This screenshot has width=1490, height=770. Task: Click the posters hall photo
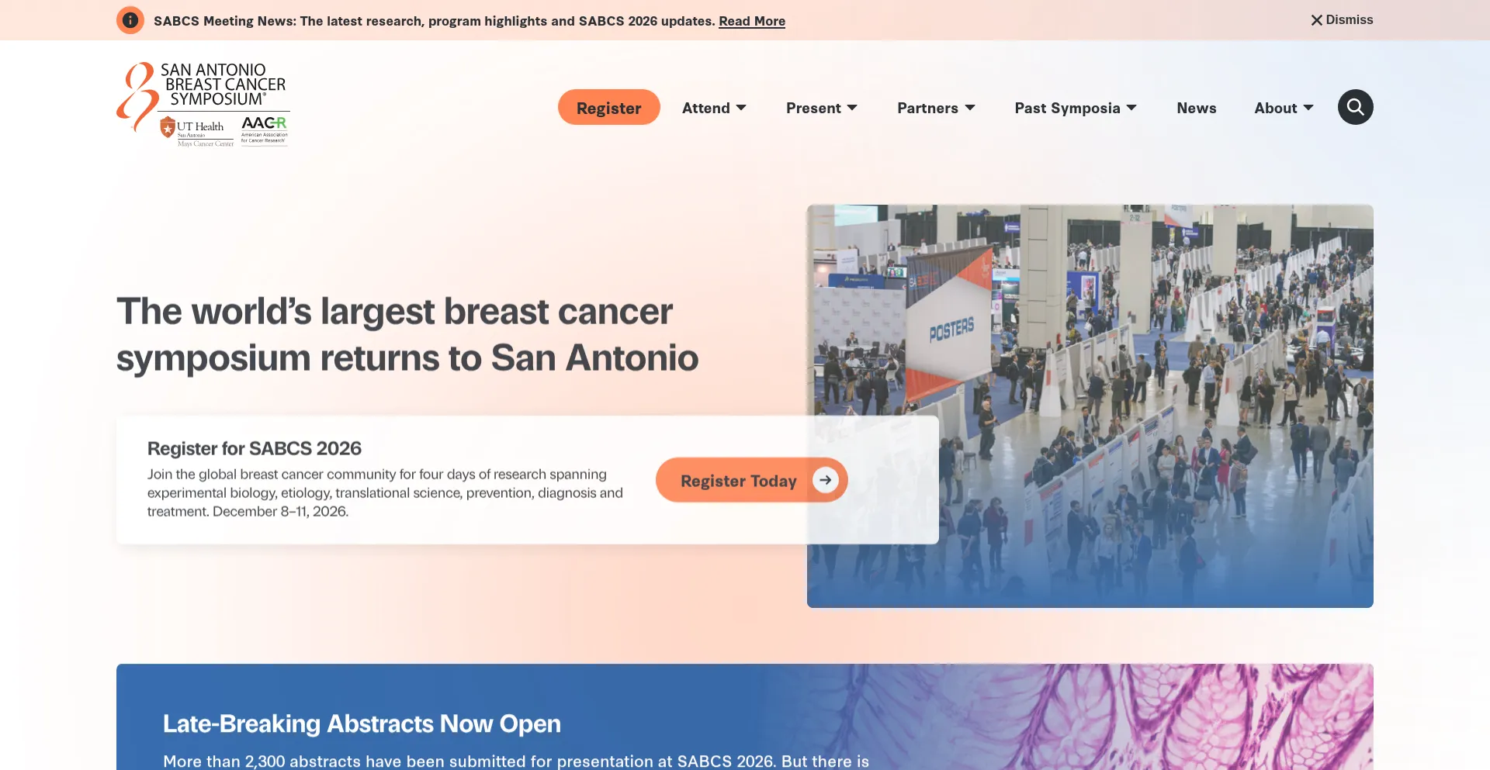[1090, 406]
